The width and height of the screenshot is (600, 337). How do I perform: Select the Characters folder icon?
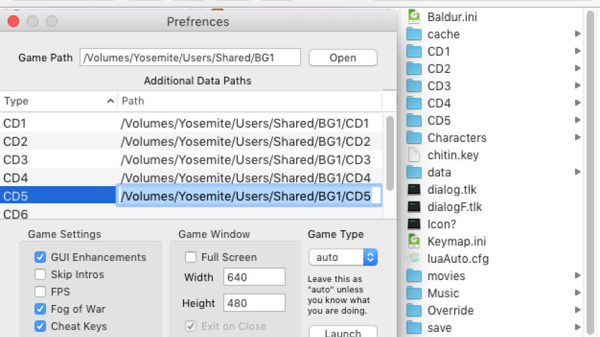[414, 137]
